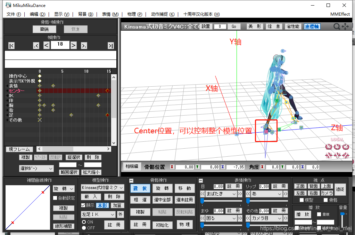Screen dimensions: 355x235
Task: Open the 左足IK dropdown
Action: (98, 214)
